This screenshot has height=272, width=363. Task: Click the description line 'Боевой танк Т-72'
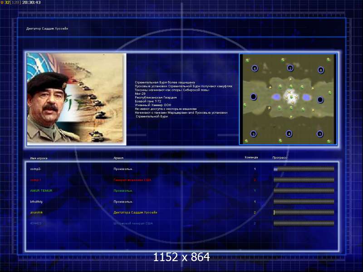(148, 101)
